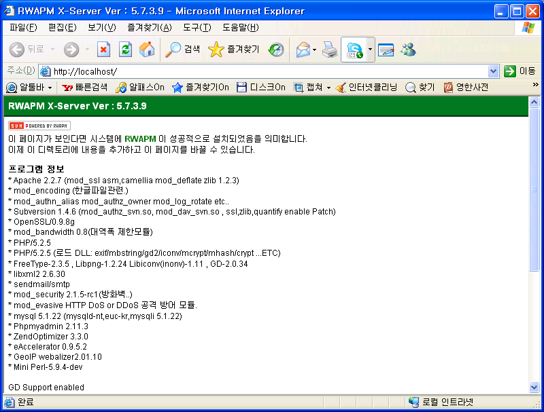Image resolution: width=544 pixels, height=412 pixels.
Task: Click the Apache 2.2.7 line
Action: (124, 181)
